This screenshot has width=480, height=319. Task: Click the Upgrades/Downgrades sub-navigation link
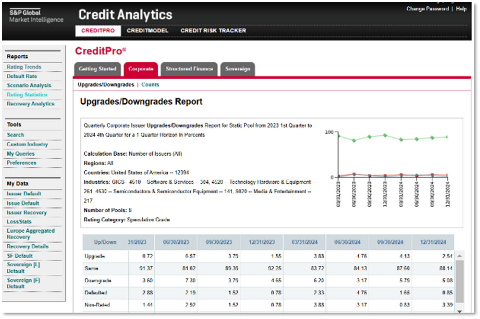[106, 85]
